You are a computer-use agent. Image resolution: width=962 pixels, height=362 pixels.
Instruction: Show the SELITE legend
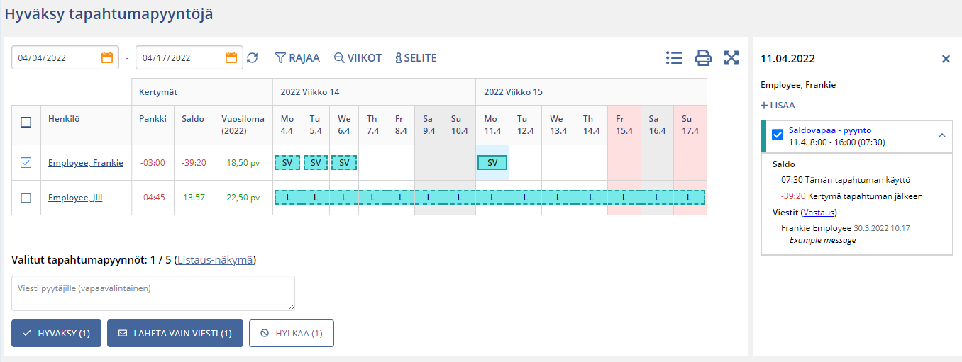tap(416, 58)
